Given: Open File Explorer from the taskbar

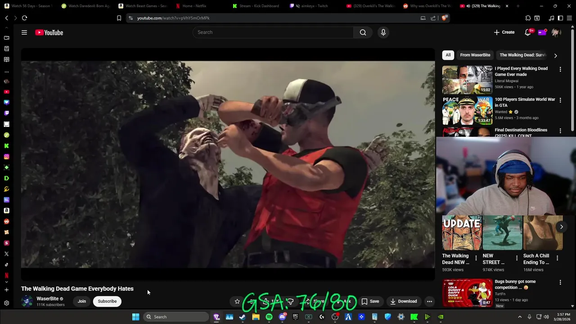Looking at the screenshot, I should [x=256, y=317].
